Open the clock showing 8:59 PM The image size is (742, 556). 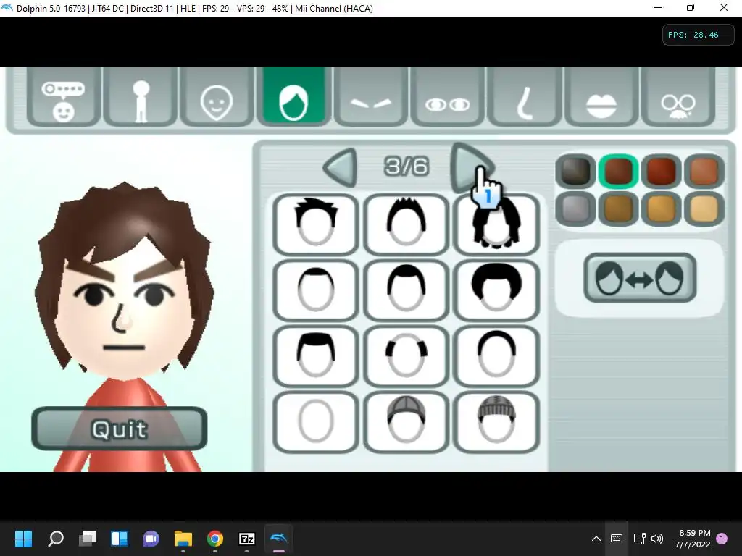point(693,539)
